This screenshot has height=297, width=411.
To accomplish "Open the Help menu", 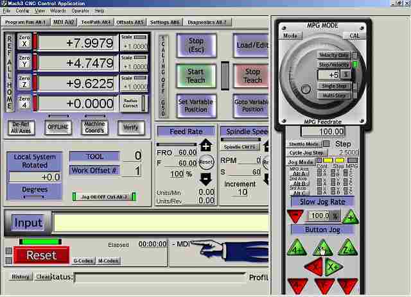I will (x=100, y=11).
